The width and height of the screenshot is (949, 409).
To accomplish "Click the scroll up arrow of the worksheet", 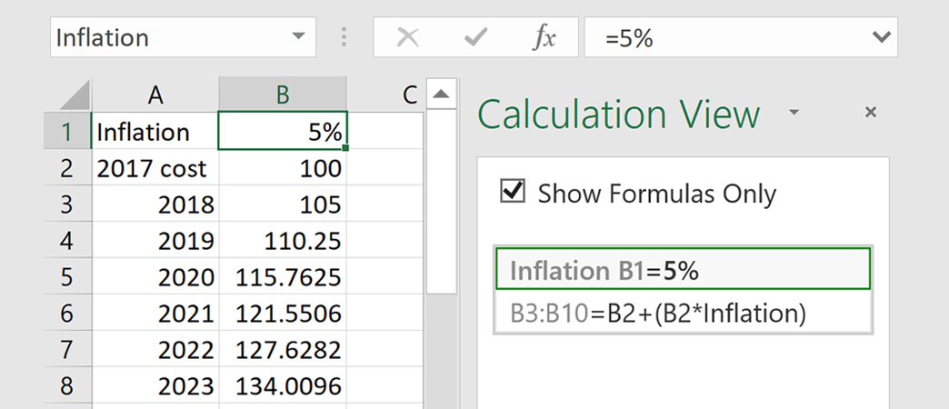I will pyautogui.click(x=440, y=95).
